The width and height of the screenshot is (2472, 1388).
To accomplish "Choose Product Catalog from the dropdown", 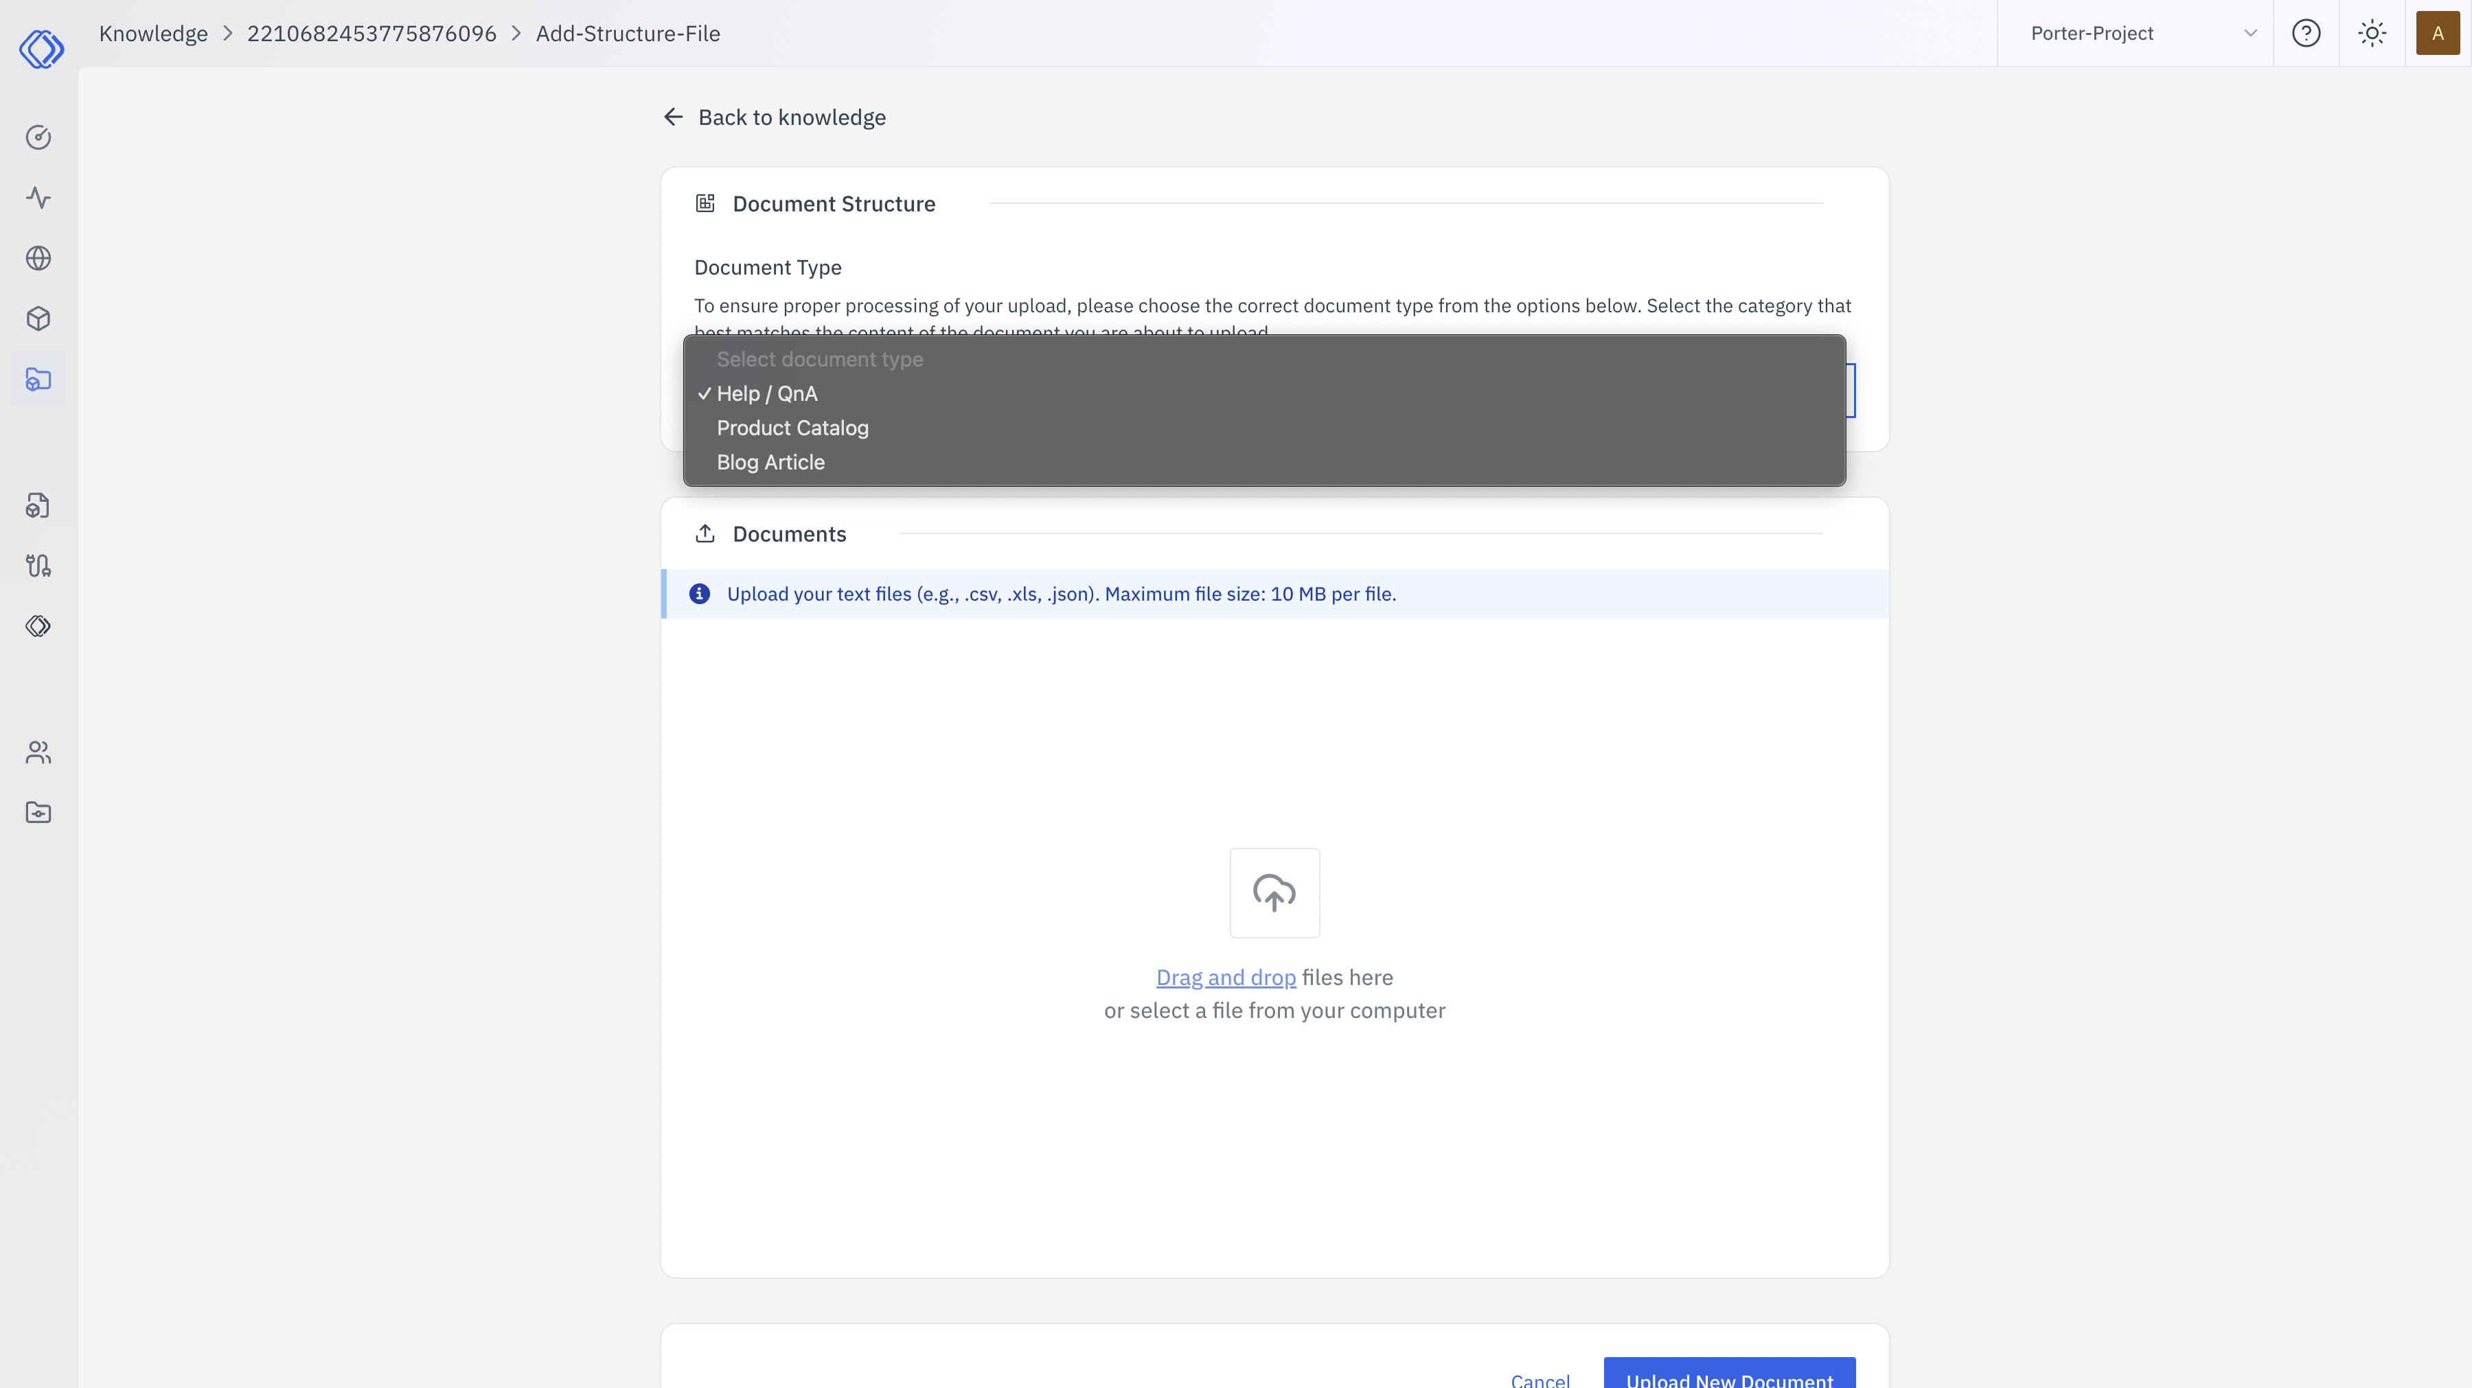I will (792, 428).
